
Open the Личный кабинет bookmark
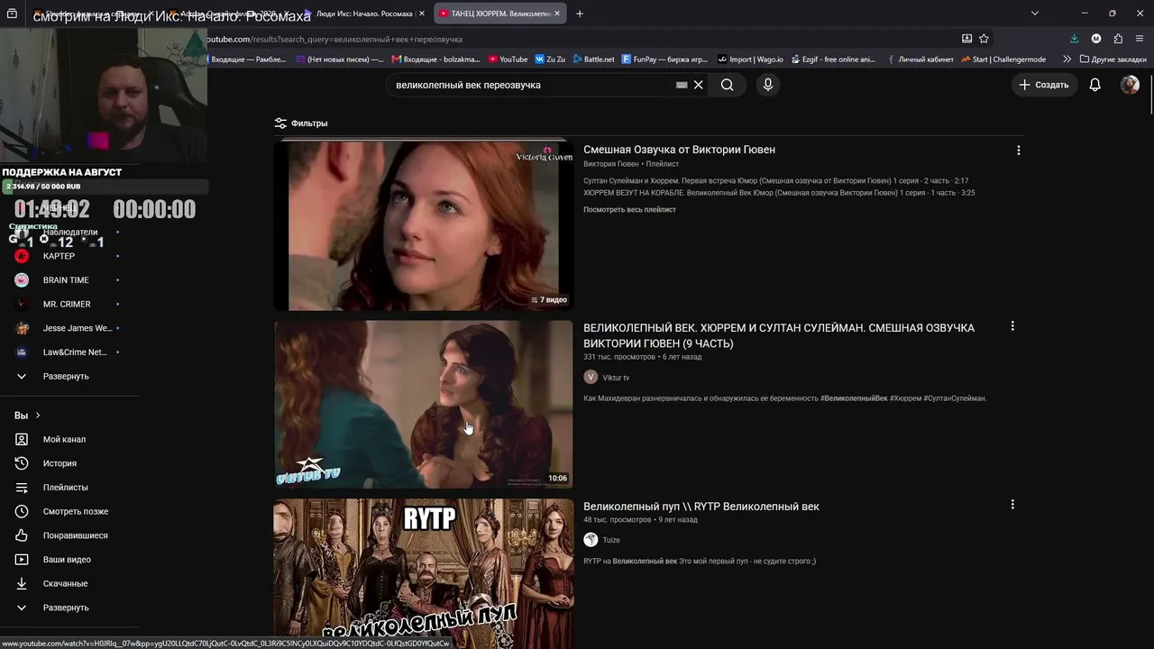920,59
